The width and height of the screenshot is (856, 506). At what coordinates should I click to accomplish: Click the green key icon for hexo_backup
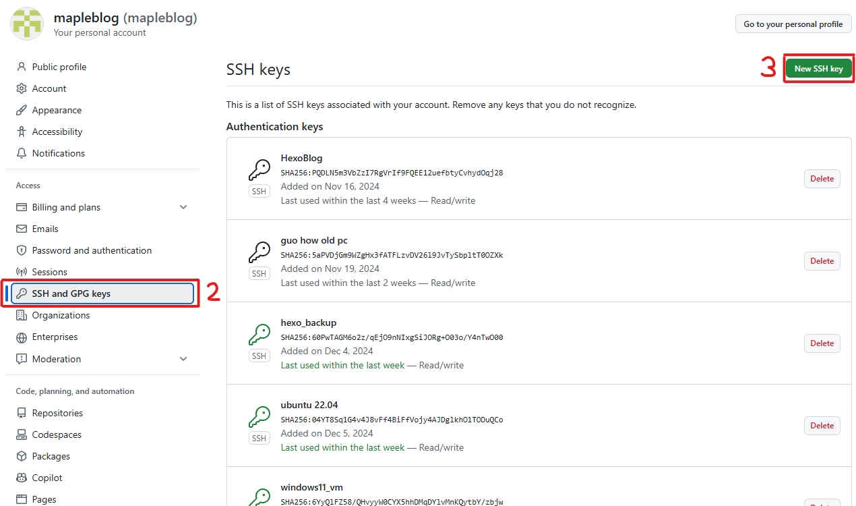259,335
